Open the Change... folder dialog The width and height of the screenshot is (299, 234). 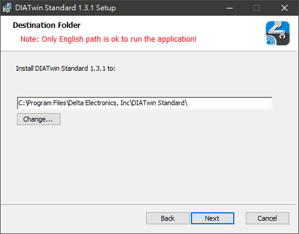tap(39, 119)
